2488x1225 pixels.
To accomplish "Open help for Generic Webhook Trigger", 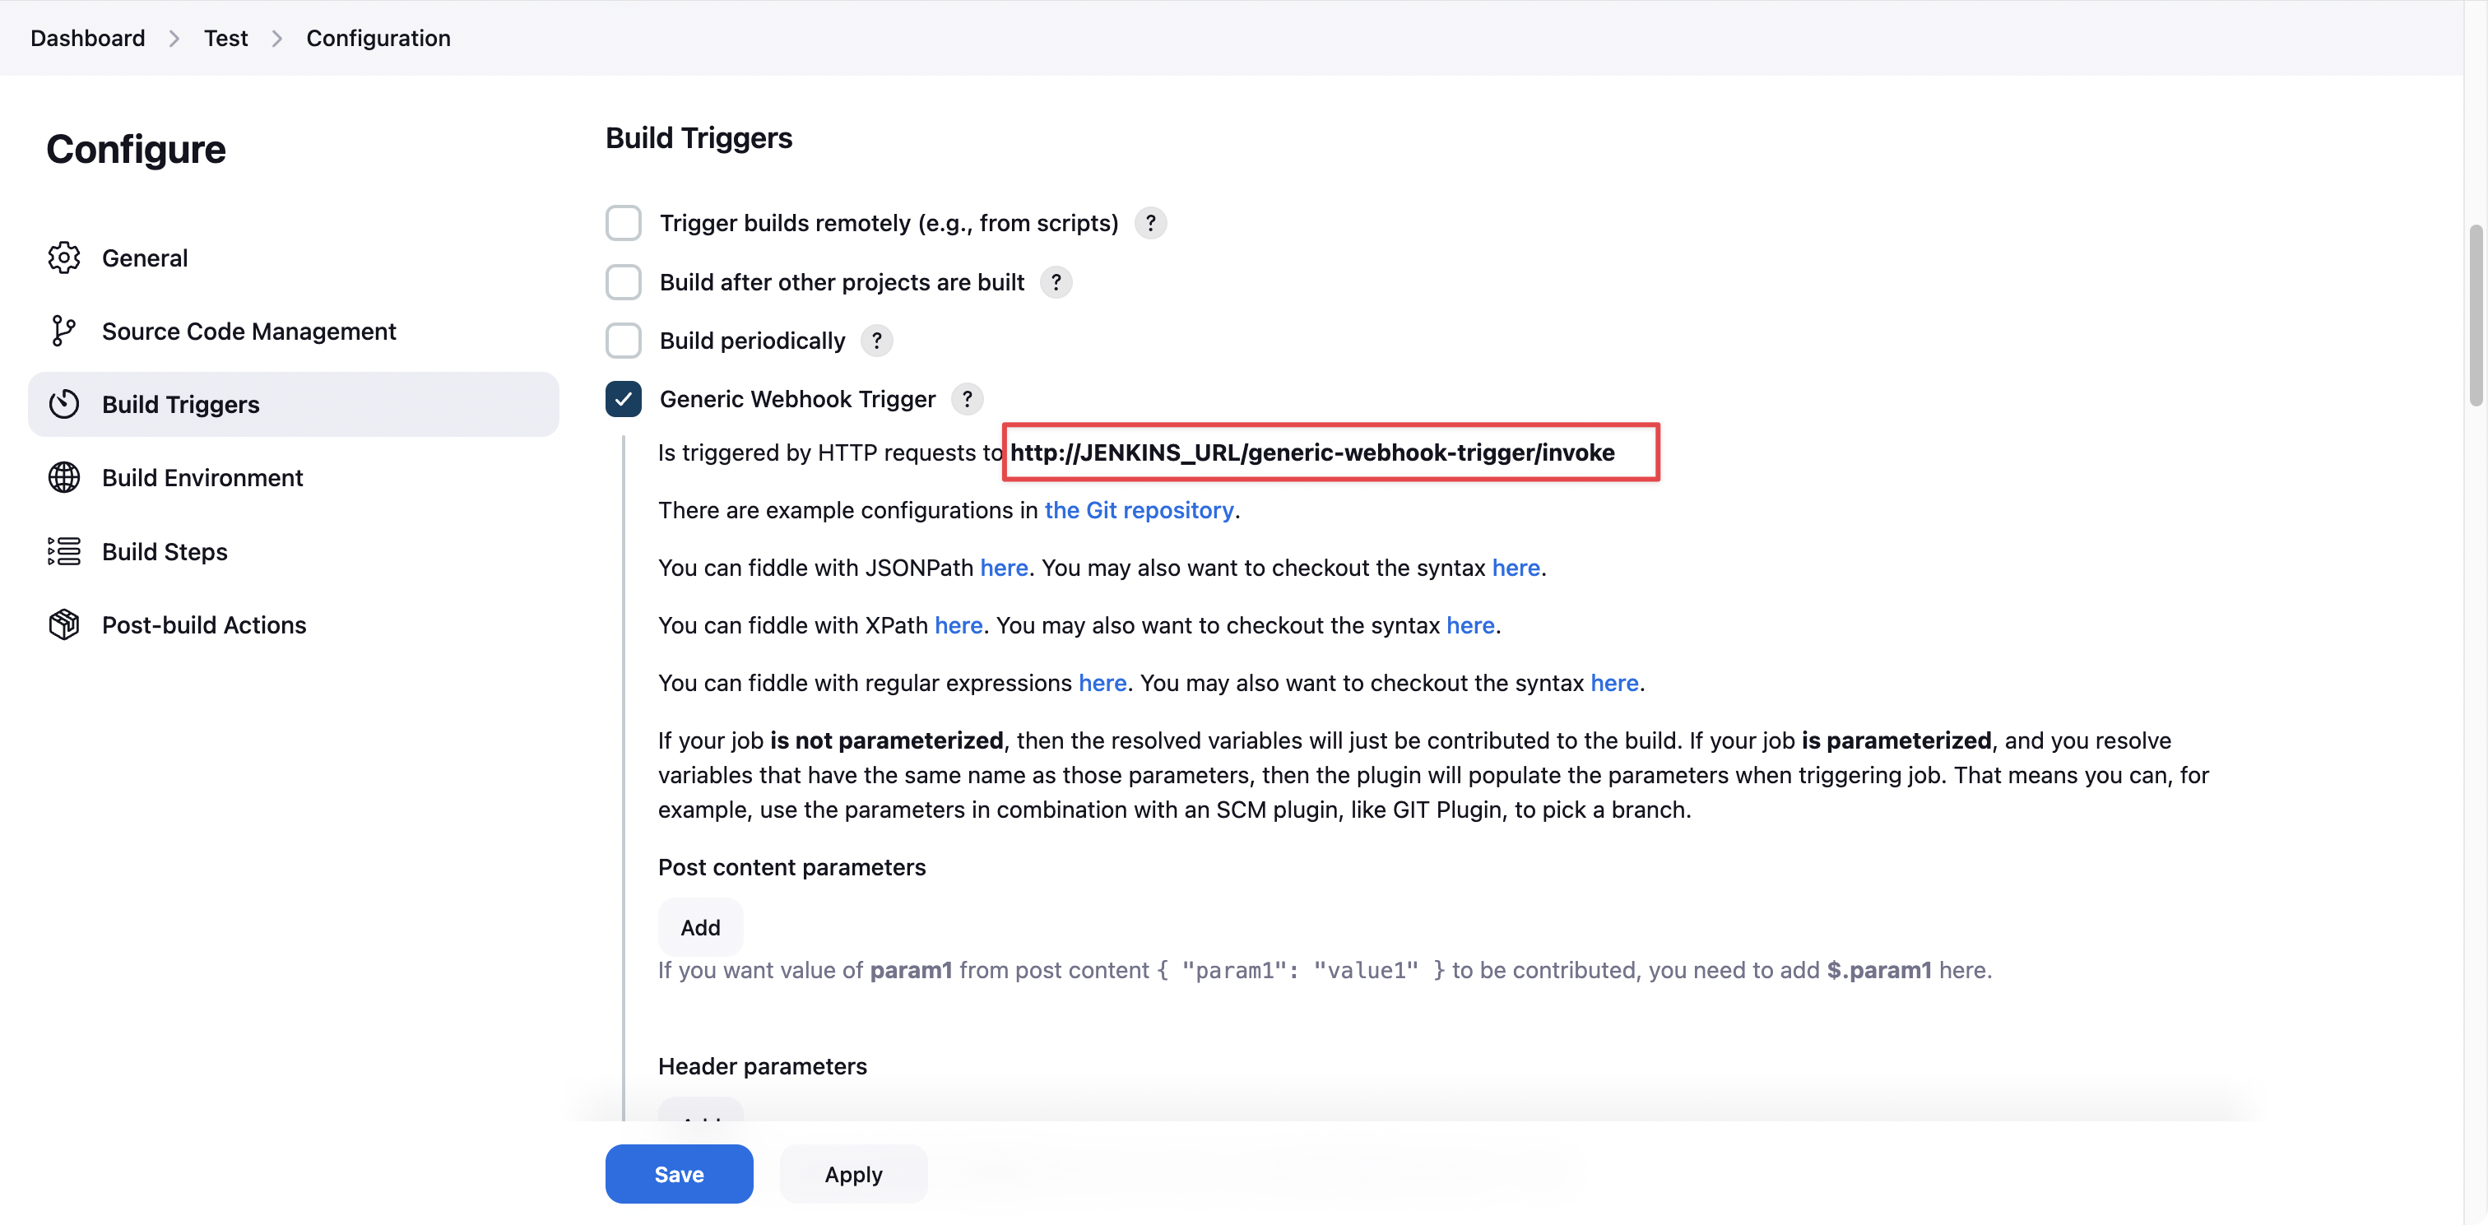I will pyautogui.click(x=967, y=399).
